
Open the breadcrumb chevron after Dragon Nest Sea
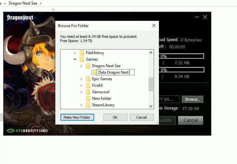(41, 3)
